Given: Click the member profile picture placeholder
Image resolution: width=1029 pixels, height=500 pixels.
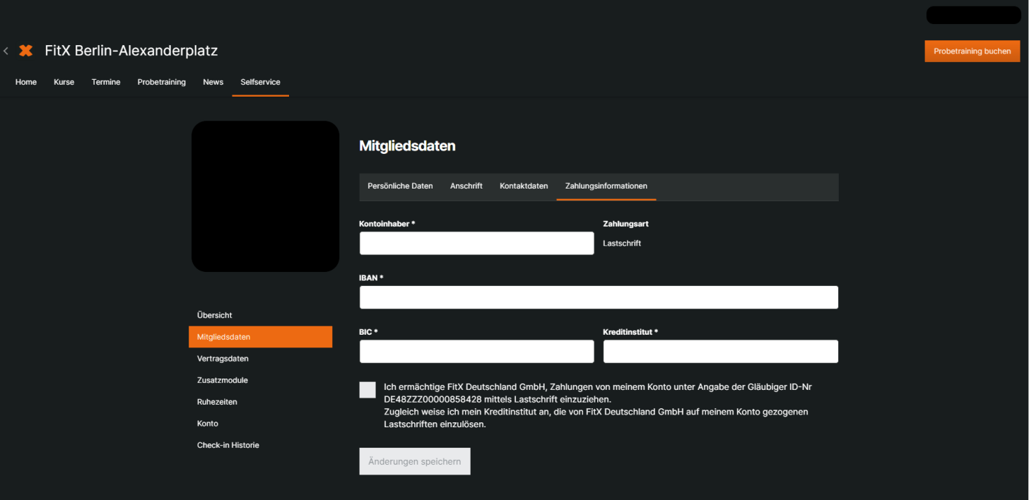Looking at the screenshot, I should (266, 196).
